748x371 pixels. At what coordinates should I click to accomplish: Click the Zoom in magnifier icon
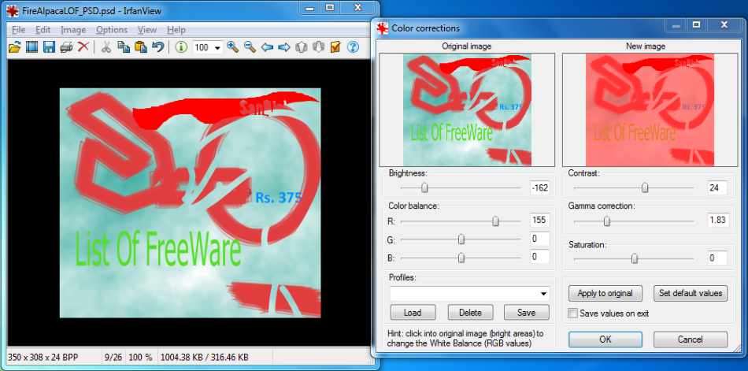(233, 46)
